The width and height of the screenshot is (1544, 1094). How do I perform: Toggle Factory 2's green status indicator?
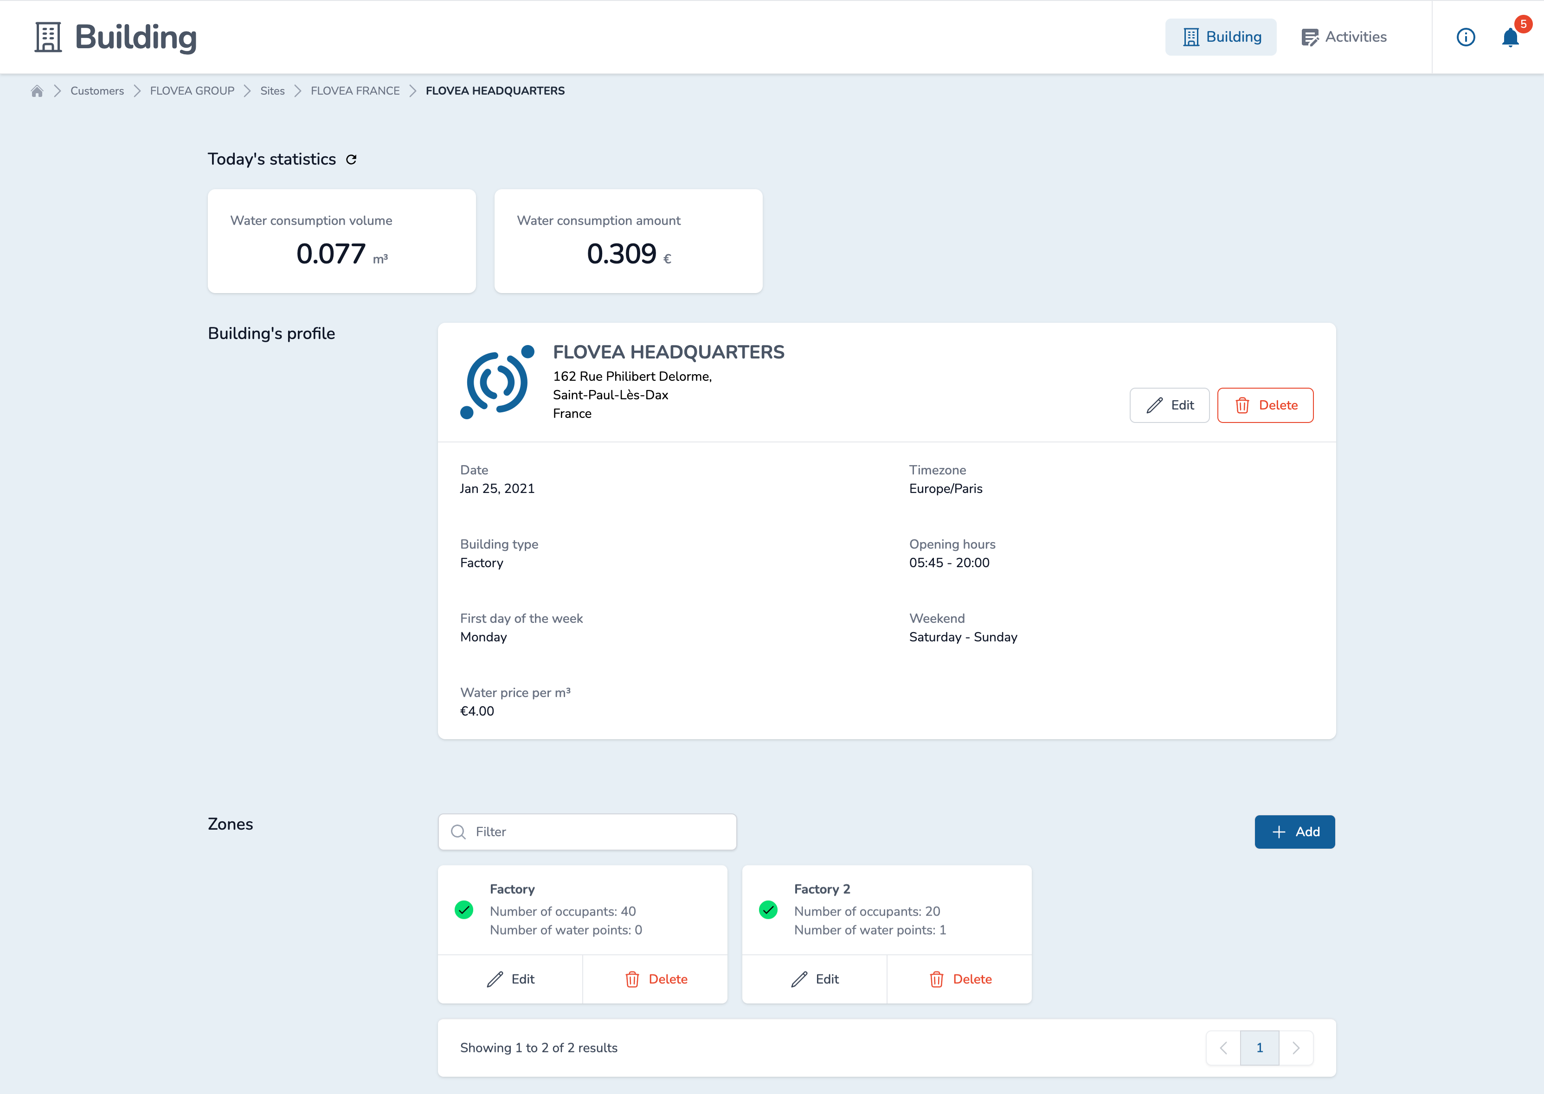coord(768,910)
